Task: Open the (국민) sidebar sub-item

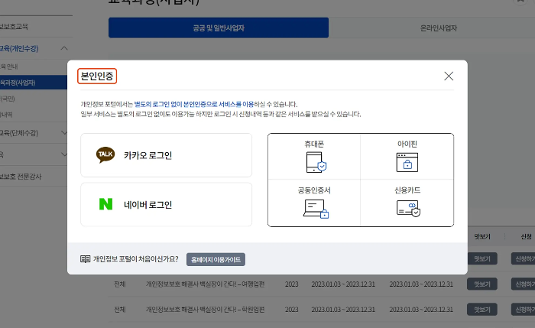Action: tap(8, 99)
